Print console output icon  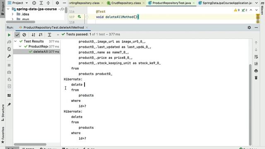coord(256,71)
